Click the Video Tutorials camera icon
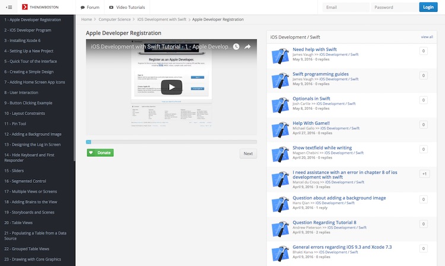445x266 pixels. click(x=112, y=7)
